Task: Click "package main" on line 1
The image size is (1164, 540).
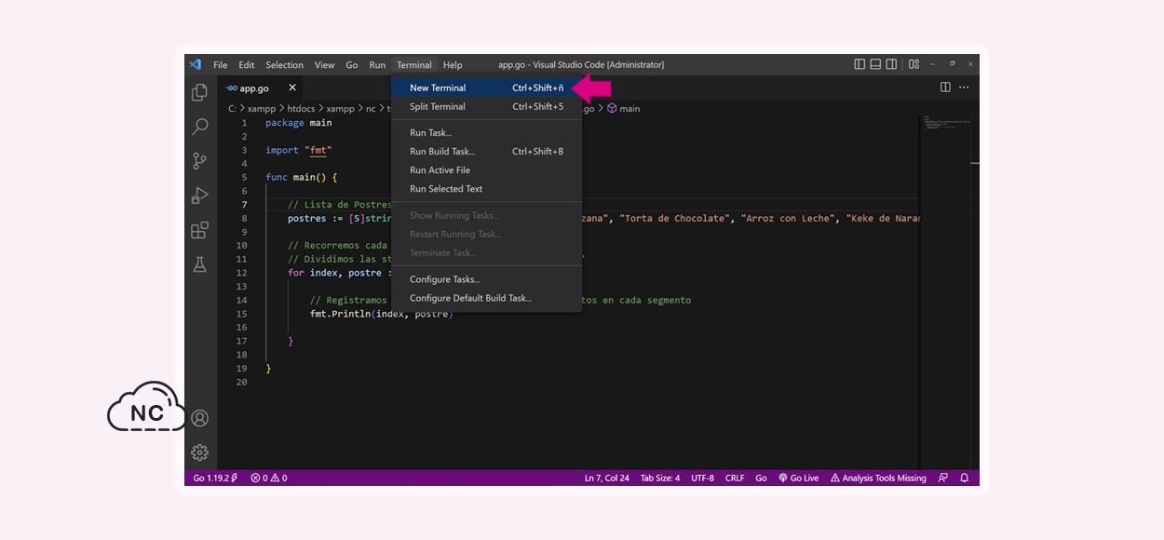Action: tap(298, 123)
